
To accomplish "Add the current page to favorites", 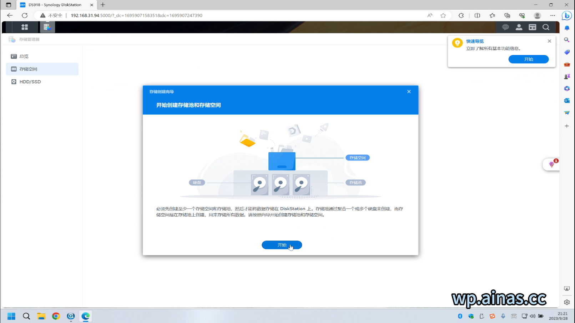I will click(443, 15).
